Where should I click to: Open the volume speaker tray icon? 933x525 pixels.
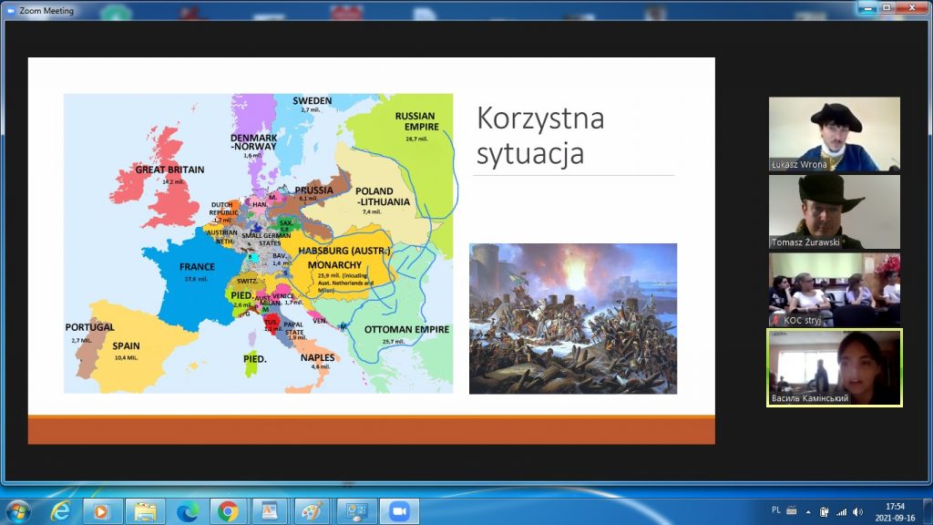(x=857, y=511)
